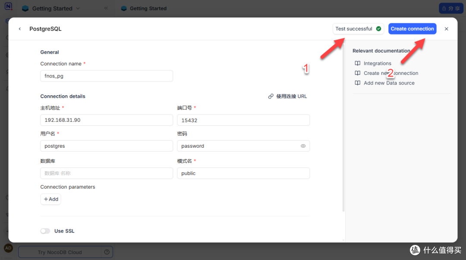
Task: Click the base cube icon beside sidebar Getting Started
Action: coord(25,8)
